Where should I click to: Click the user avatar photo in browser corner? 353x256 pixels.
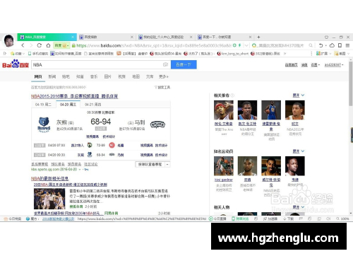coord(8,40)
